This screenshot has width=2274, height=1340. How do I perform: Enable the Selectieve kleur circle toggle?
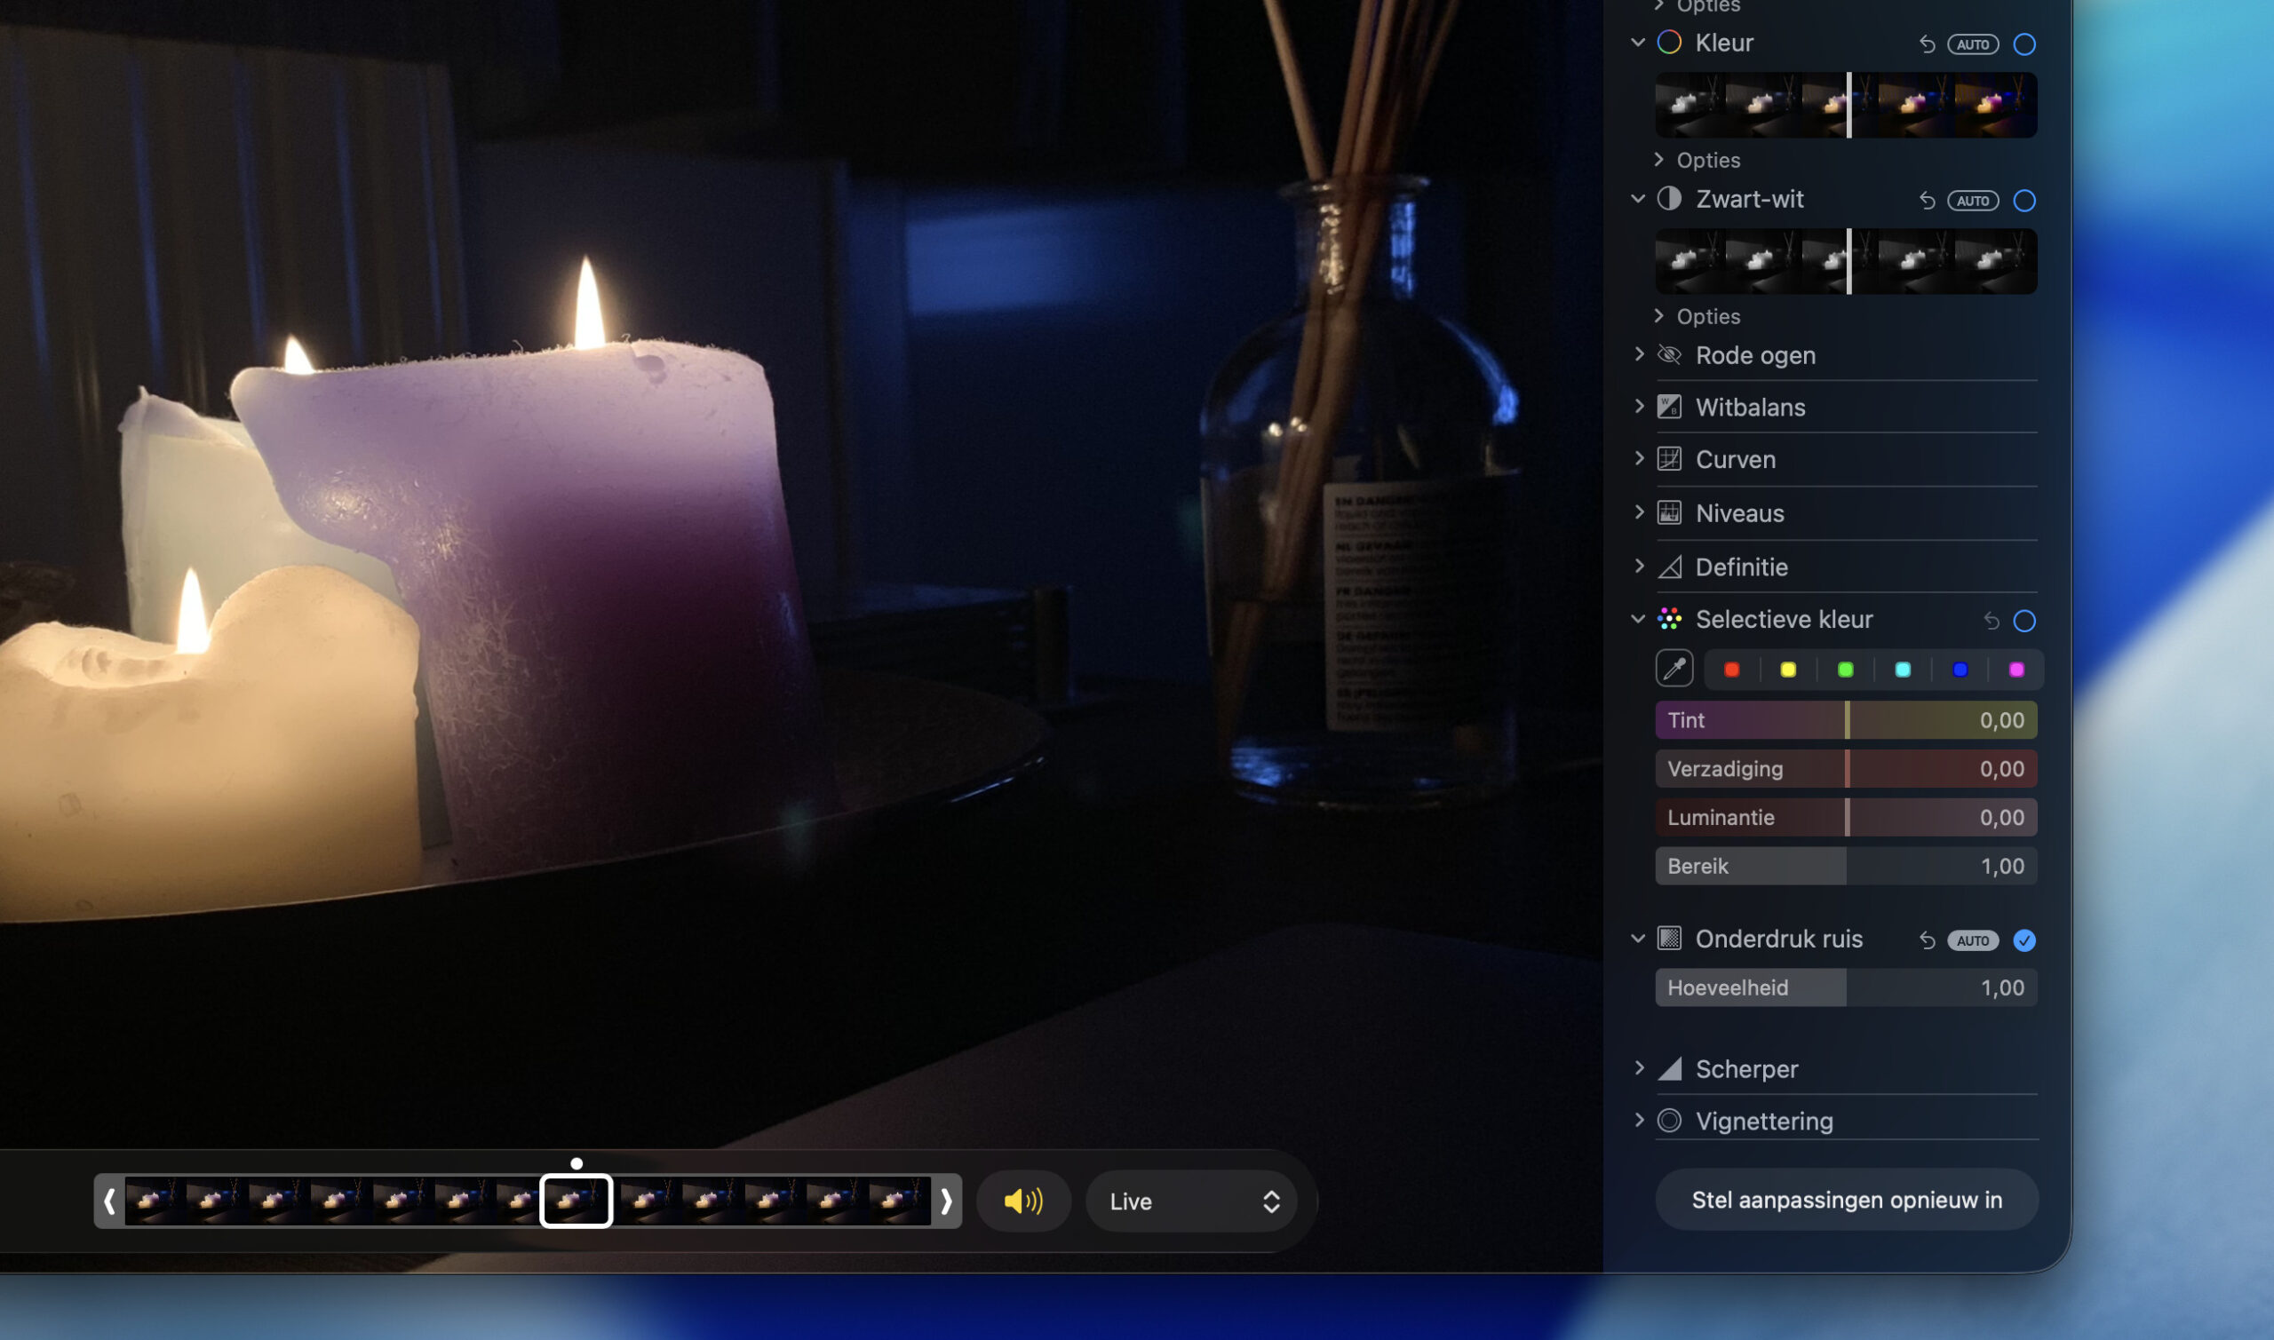(2024, 622)
